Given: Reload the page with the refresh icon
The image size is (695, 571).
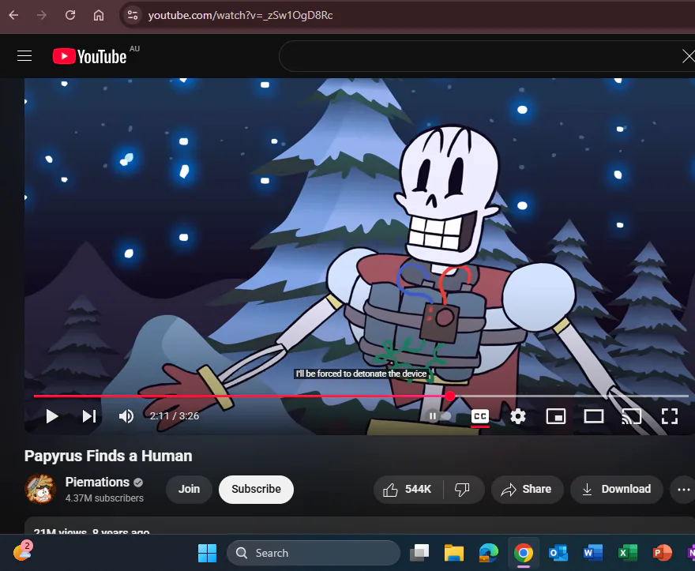Looking at the screenshot, I should [70, 15].
